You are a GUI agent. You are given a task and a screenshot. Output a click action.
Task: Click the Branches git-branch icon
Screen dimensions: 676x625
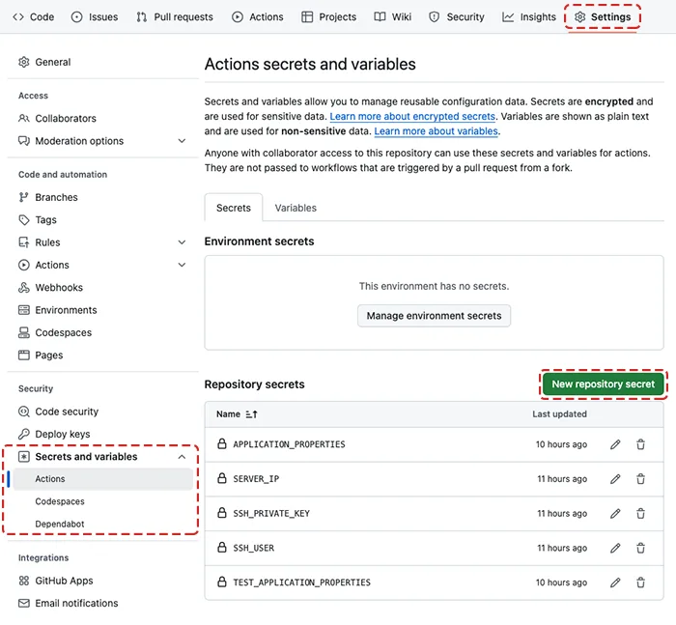pos(24,197)
